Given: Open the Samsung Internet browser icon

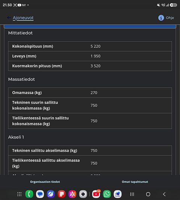Looking at the screenshot, I should [51, 194].
